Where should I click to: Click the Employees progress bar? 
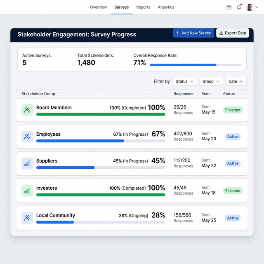pos(101,141)
